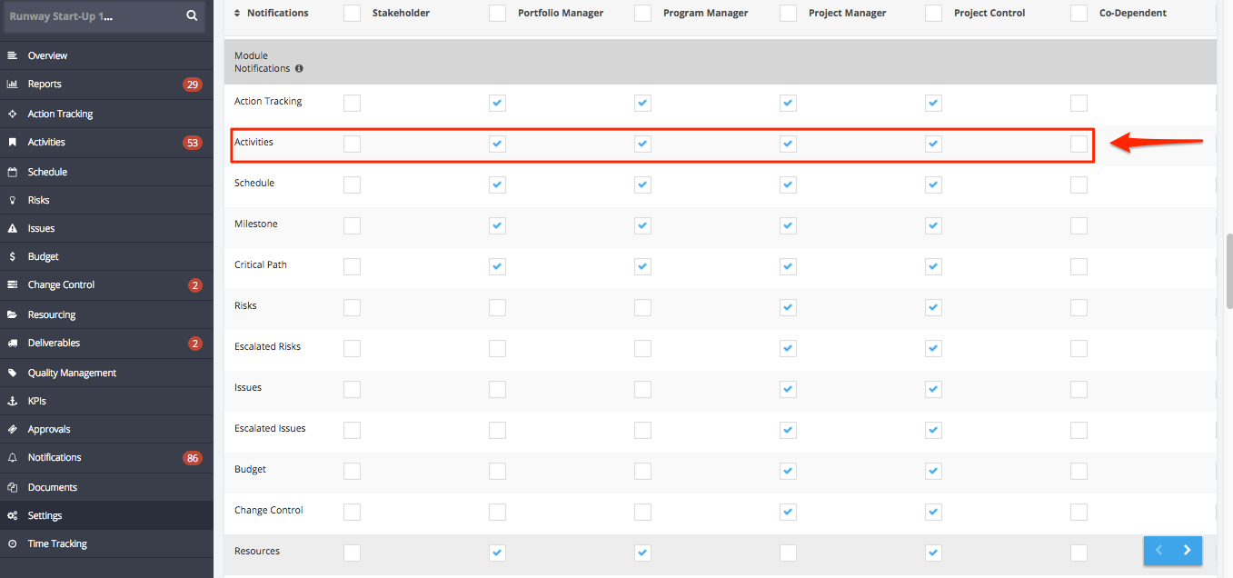This screenshot has width=1233, height=578.
Task: Click the Deliverables 2 badge
Action: 195,344
